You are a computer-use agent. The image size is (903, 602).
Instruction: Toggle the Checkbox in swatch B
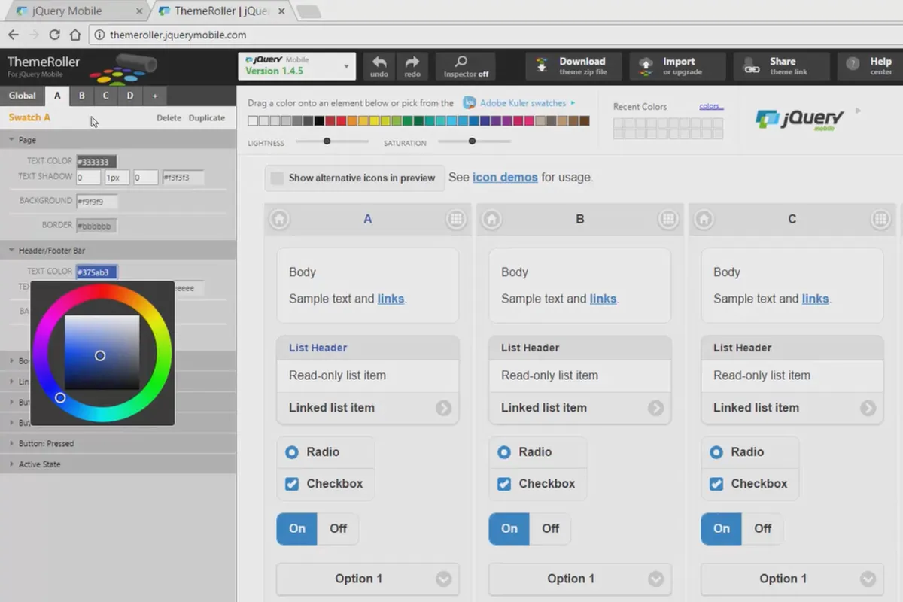[x=504, y=484]
